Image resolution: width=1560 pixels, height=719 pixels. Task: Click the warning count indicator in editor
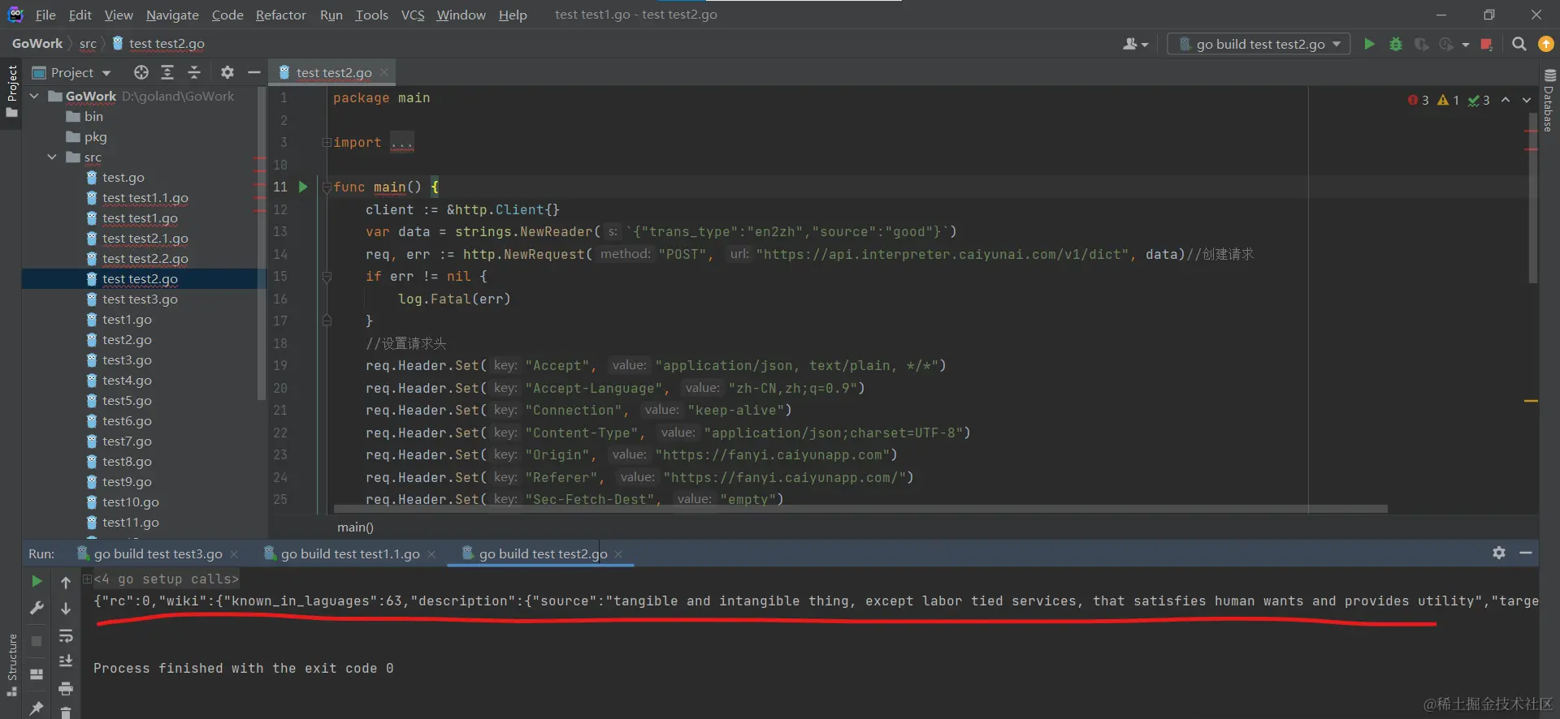1449,100
